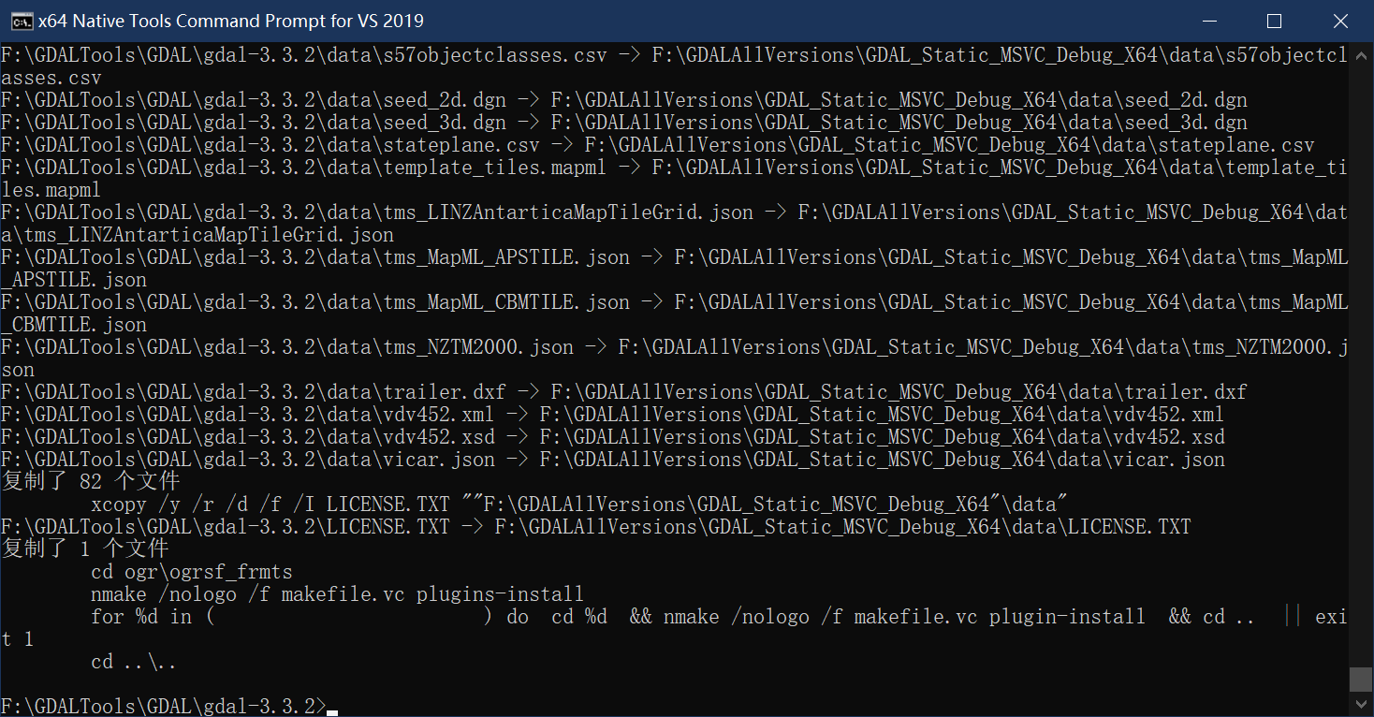The height and width of the screenshot is (717, 1374).
Task: Click the line starting with data\template_tiles.mapml
Action: point(674,167)
